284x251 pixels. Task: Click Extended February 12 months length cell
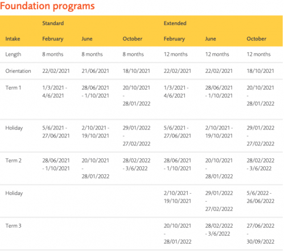(x=175, y=55)
